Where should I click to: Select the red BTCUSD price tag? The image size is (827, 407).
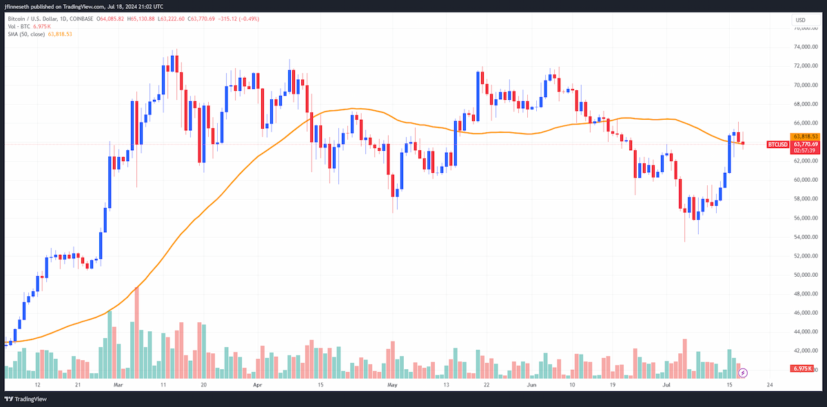point(777,144)
